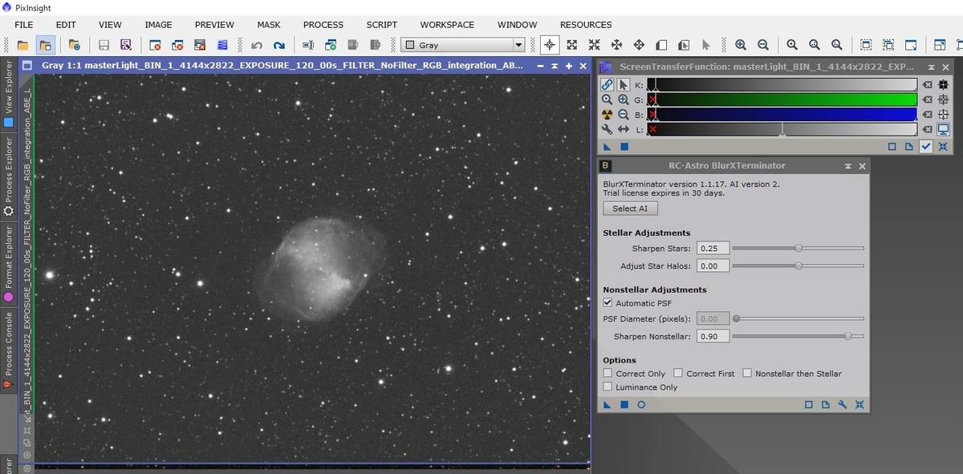Open the Process Explorer side tab
This screenshot has height=474, width=963.
(x=9, y=177)
